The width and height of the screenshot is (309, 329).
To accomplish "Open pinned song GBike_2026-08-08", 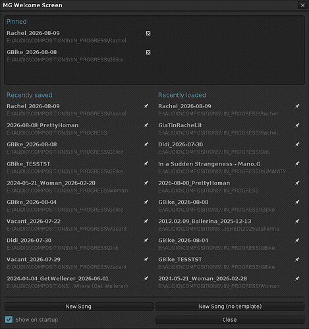I will (x=32, y=52).
